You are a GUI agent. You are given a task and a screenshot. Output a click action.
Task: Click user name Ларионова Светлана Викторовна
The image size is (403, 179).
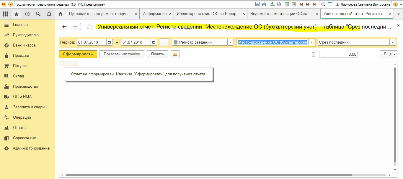tap(365, 4)
